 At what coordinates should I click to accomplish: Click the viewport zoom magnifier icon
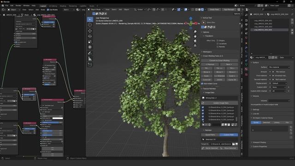pos(195,32)
